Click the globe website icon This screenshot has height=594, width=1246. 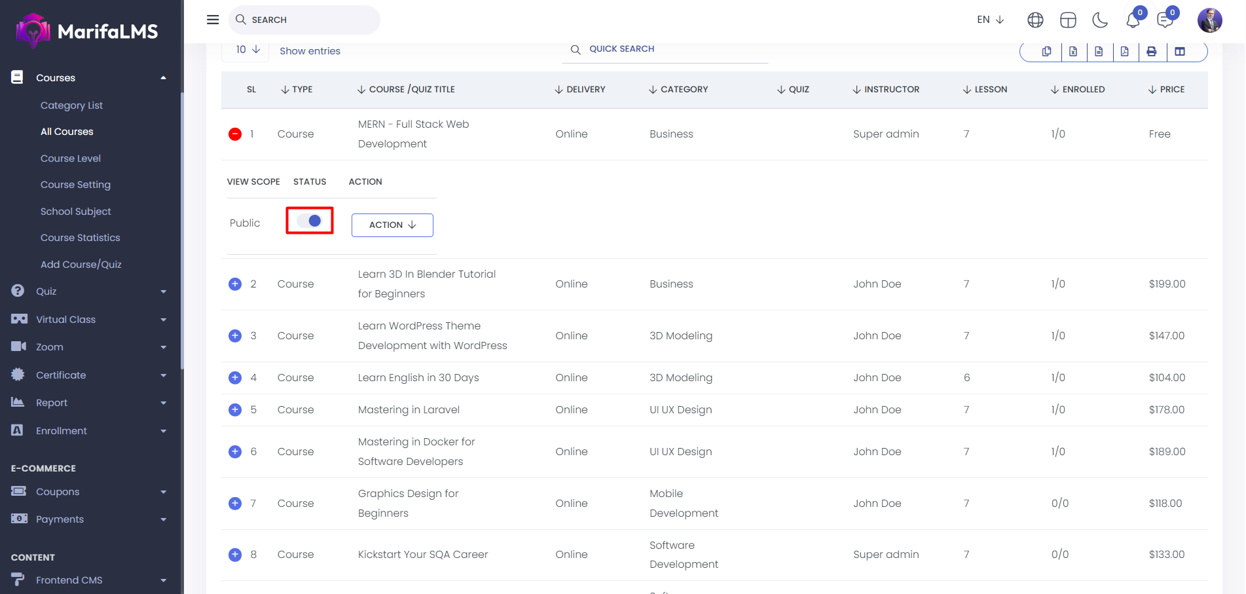pos(1035,20)
